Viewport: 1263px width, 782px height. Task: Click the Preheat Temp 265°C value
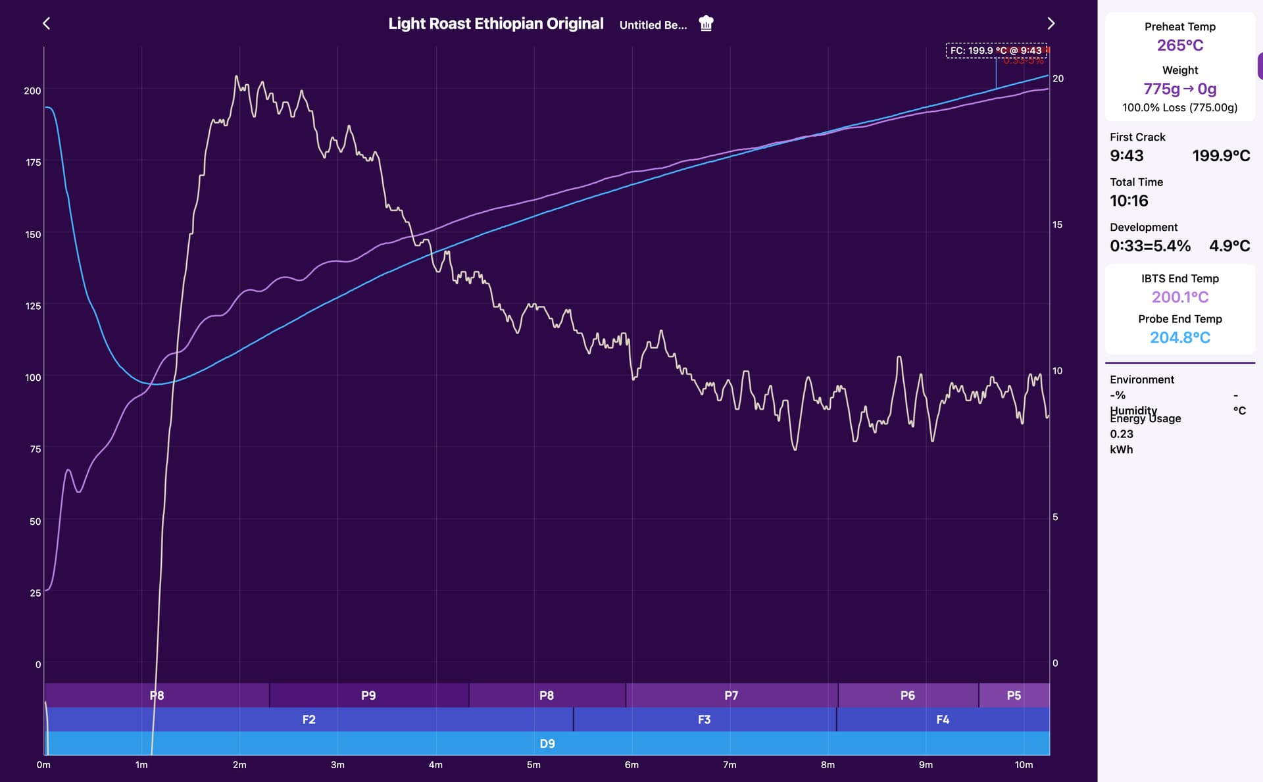point(1180,45)
